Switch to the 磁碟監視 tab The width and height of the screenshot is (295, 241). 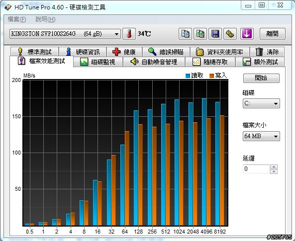pyautogui.click(x=98, y=62)
